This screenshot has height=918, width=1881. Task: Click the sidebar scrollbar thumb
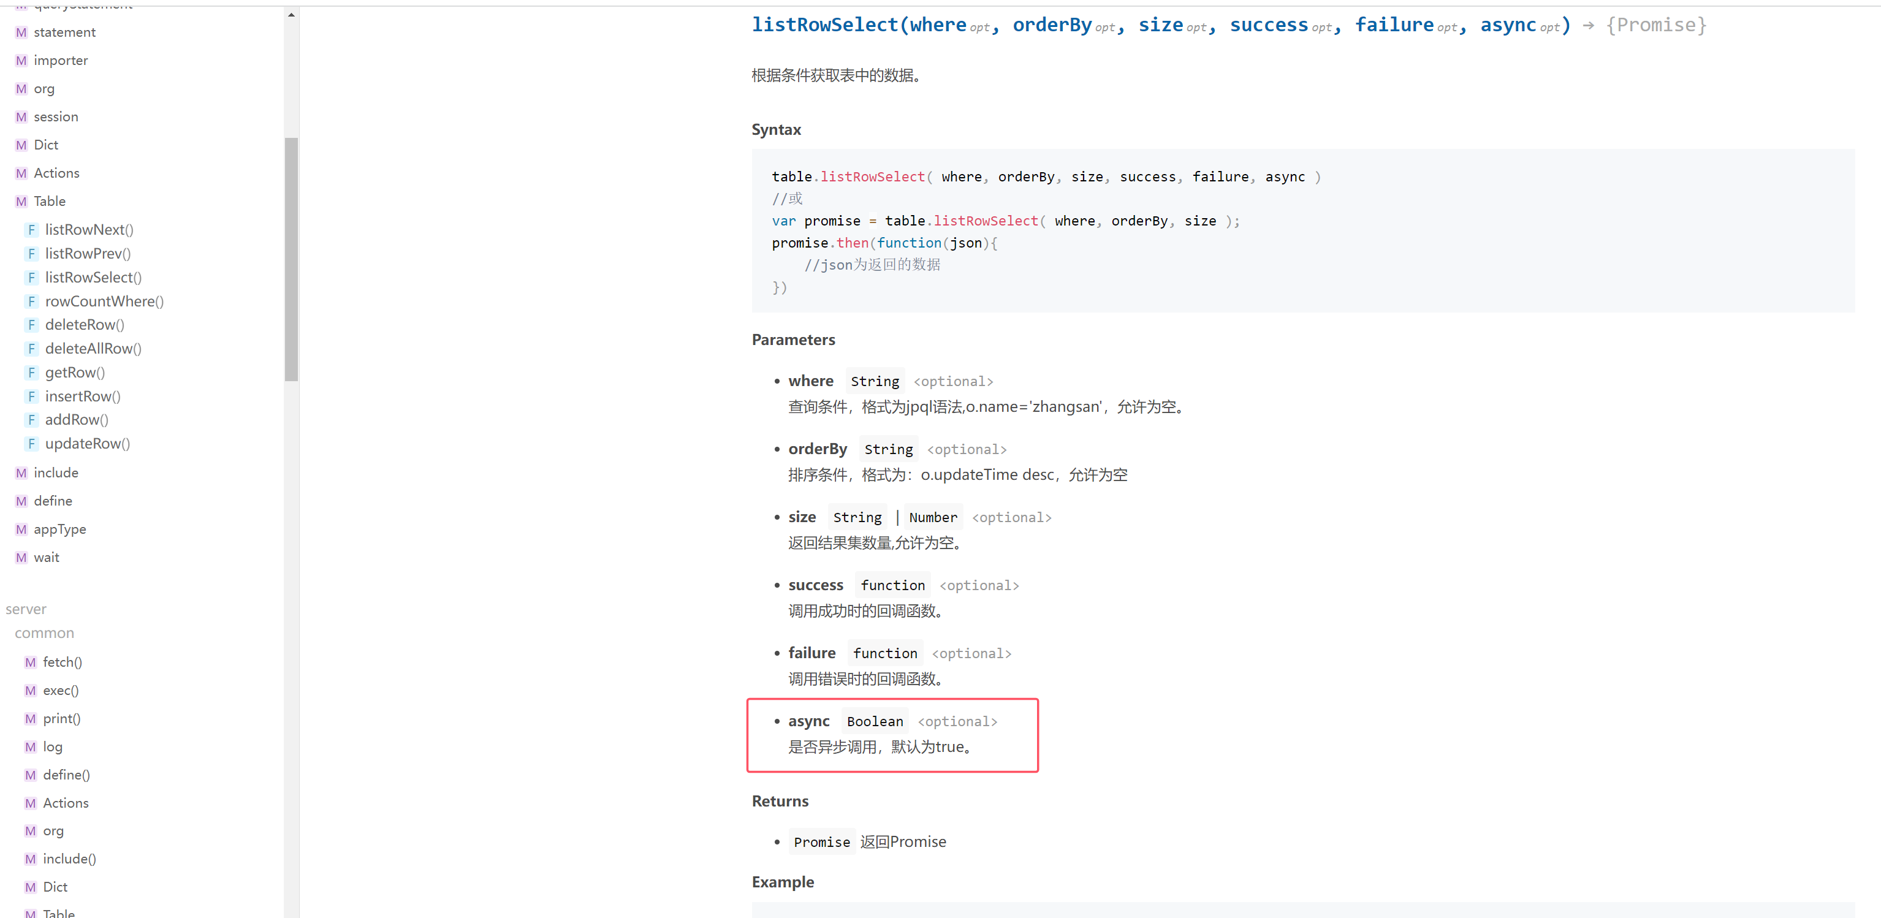click(x=291, y=259)
